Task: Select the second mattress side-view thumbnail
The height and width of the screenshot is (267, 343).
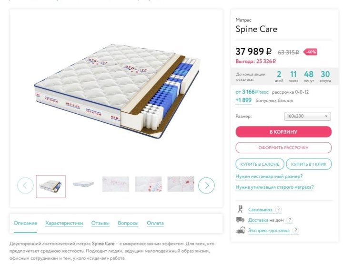Action: click(83, 184)
